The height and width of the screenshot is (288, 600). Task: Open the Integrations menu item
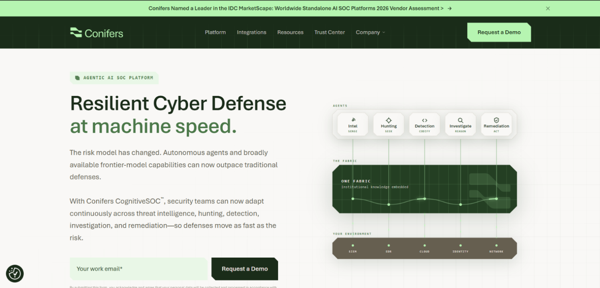tap(252, 32)
